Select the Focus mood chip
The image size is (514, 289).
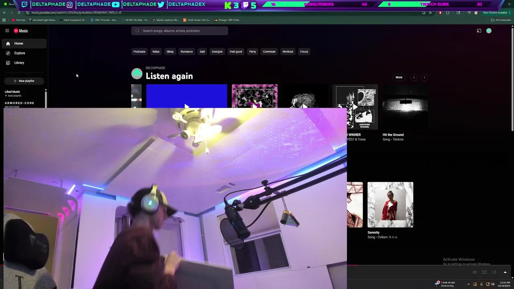[x=304, y=51]
